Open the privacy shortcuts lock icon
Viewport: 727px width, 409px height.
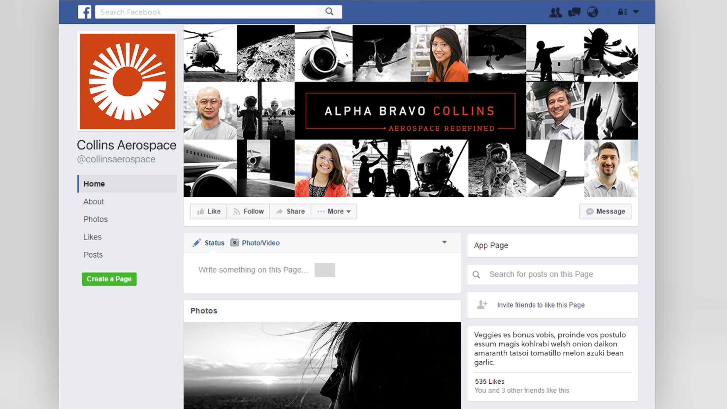[623, 12]
